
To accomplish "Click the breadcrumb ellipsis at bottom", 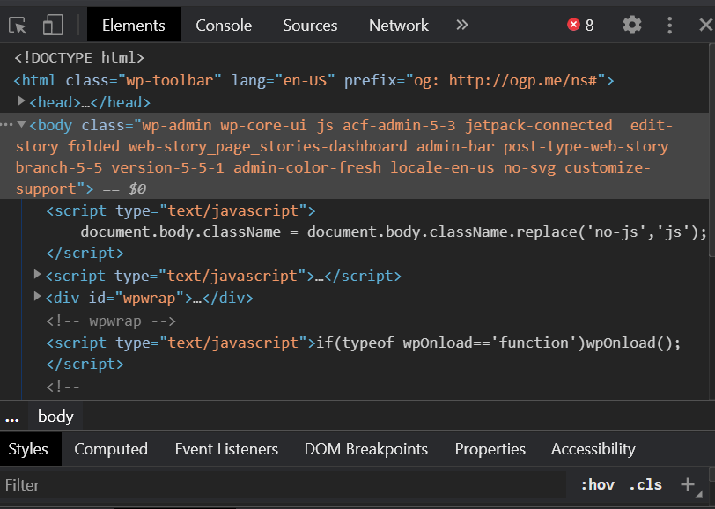I will click(11, 417).
